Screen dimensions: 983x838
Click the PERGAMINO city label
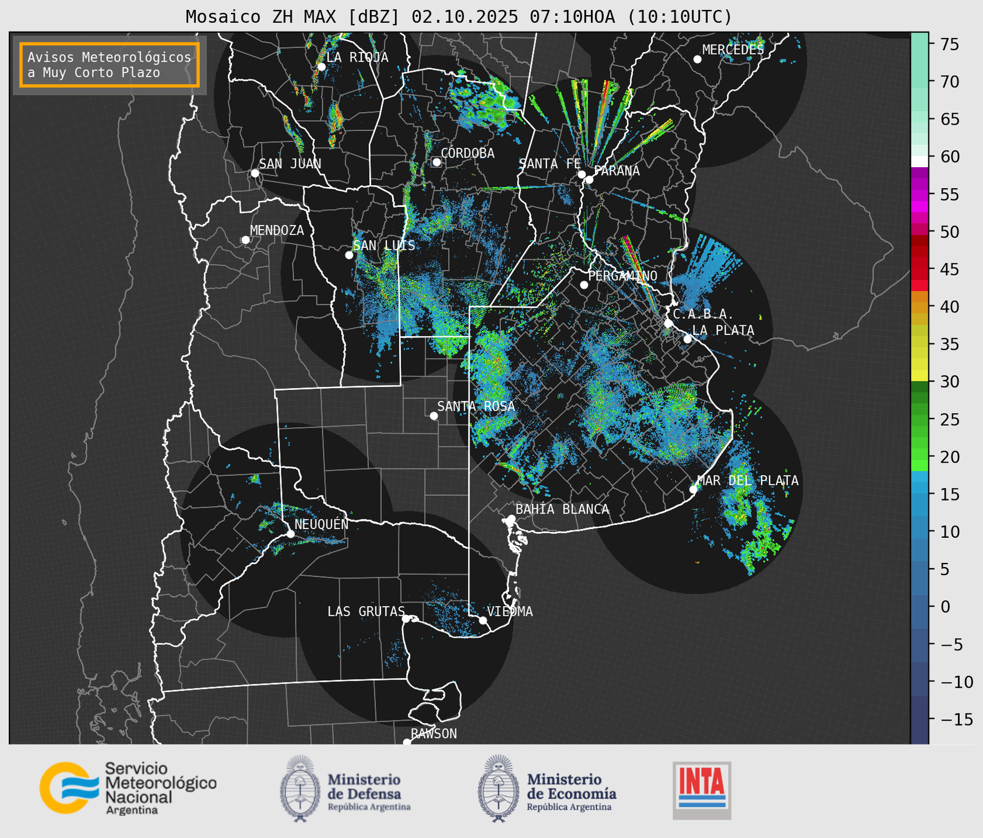click(x=622, y=276)
